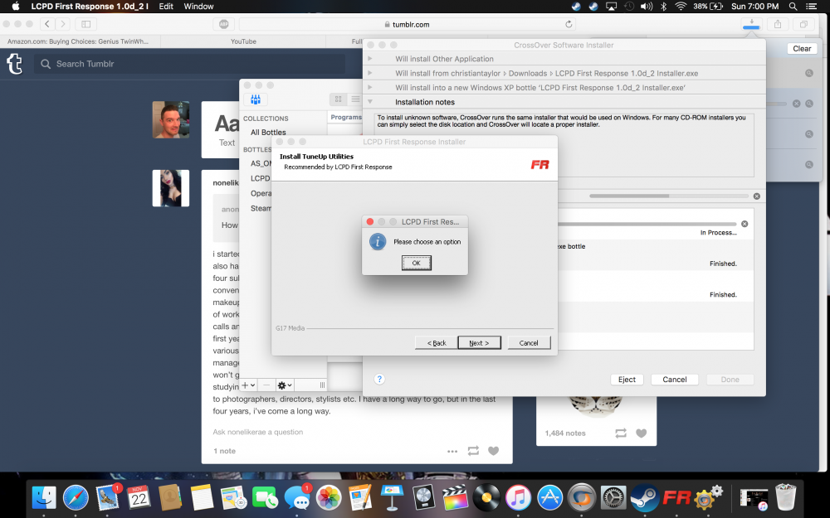
Task: Open iTunes from the Dock
Action: [518, 497]
